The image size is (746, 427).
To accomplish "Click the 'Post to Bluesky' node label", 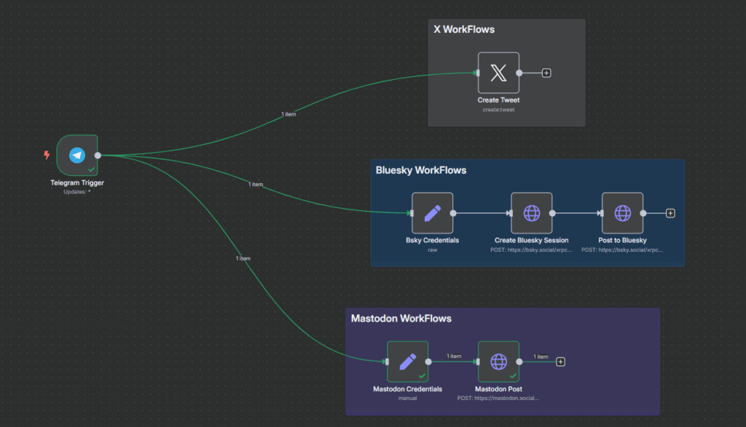I will pos(622,240).
